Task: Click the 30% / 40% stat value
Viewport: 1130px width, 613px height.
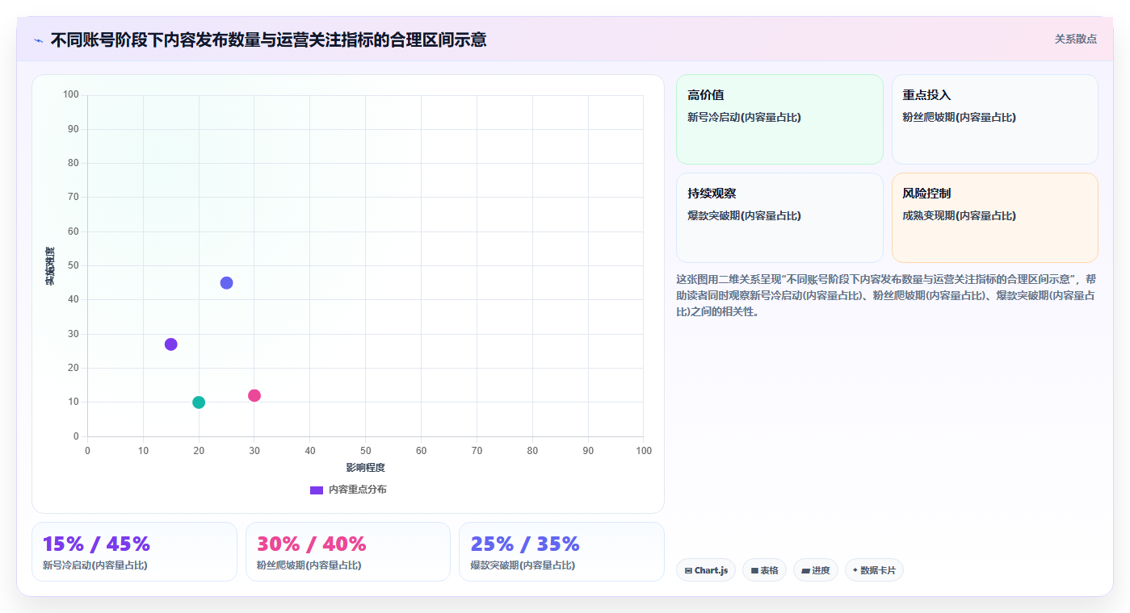Action: pyautogui.click(x=311, y=544)
